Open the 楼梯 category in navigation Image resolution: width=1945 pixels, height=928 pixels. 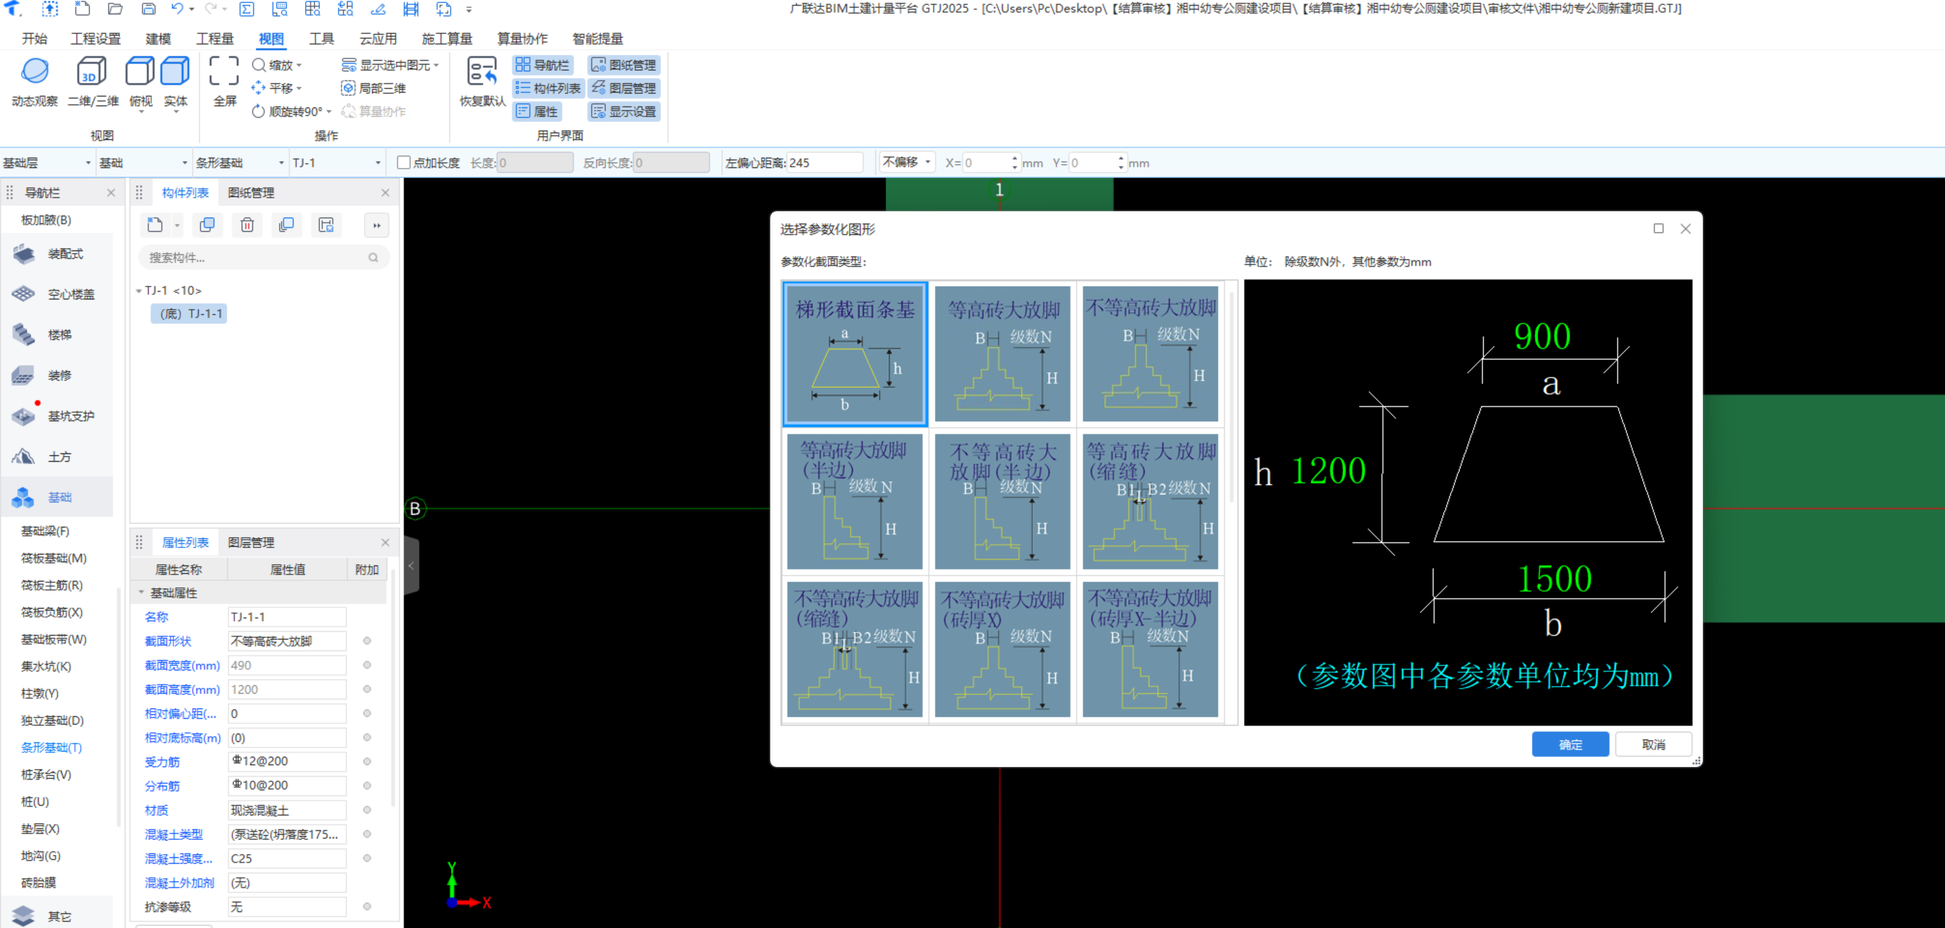(x=57, y=334)
